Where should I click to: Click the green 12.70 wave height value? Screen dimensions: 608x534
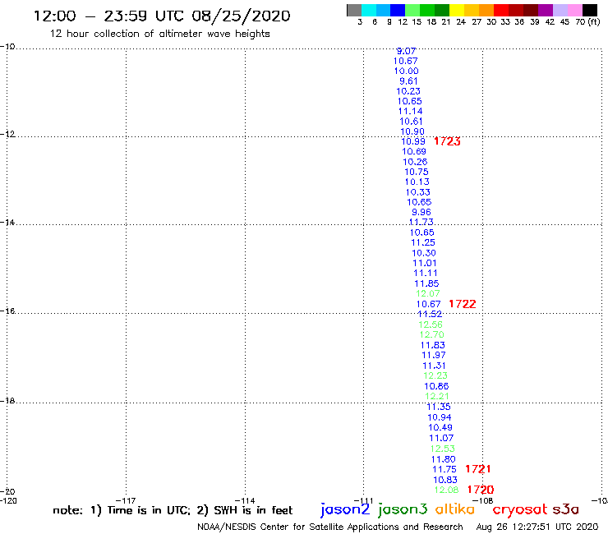(432, 334)
